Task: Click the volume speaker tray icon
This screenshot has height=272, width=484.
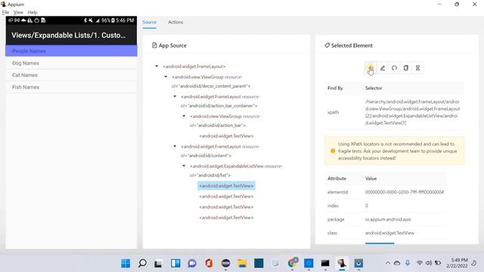Action: (x=429, y=263)
